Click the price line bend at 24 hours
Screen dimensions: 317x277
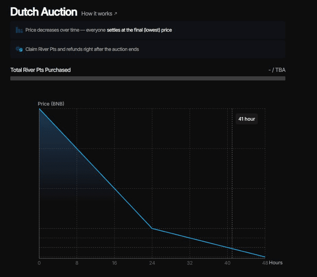tap(152, 228)
